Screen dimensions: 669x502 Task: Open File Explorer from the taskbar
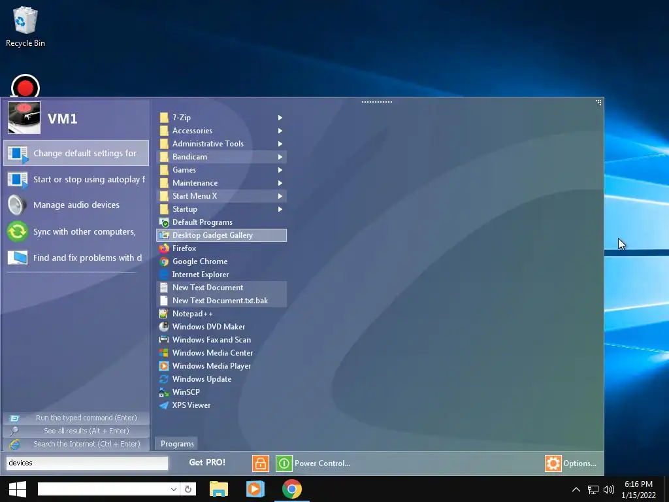[x=219, y=489]
